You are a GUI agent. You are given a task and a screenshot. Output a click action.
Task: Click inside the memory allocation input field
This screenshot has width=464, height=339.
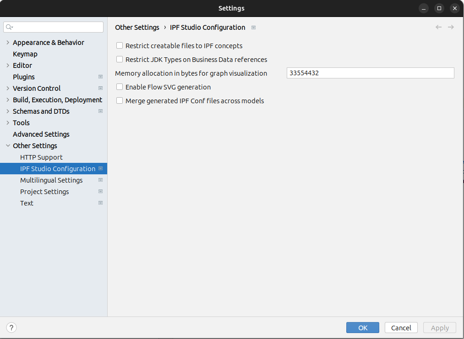coord(370,73)
